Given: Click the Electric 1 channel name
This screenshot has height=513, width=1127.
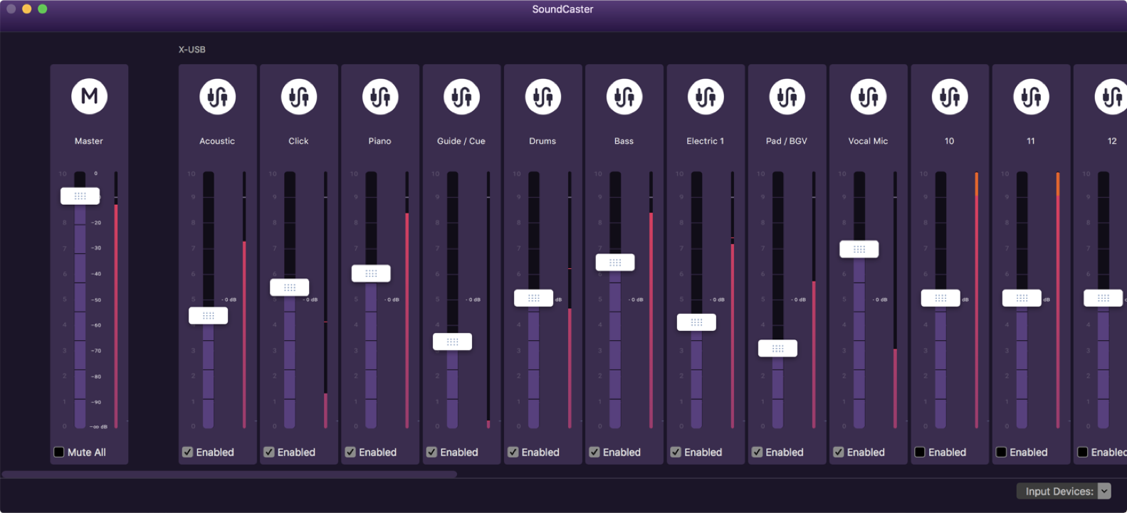Looking at the screenshot, I should click(x=706, y=141).
